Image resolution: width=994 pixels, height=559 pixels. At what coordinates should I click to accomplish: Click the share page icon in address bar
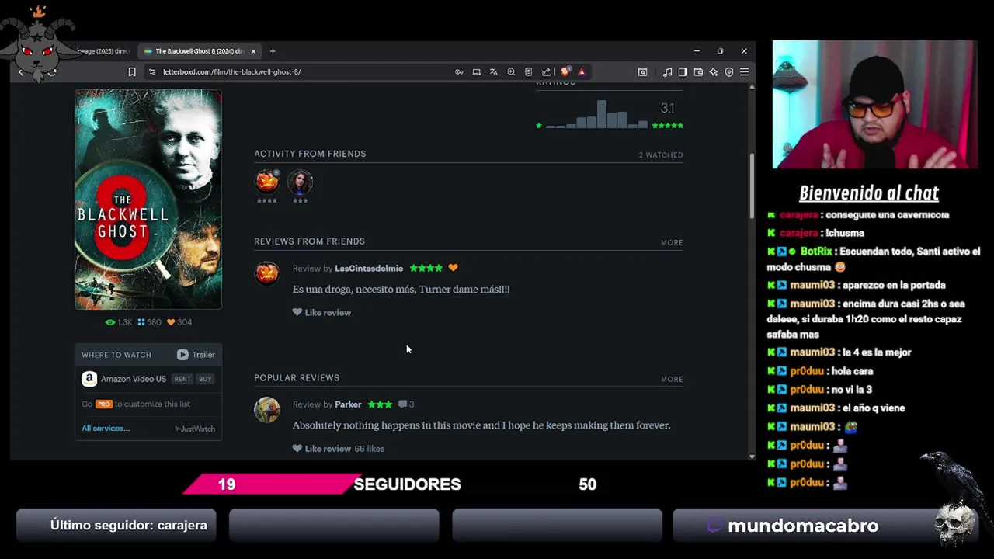546,72
